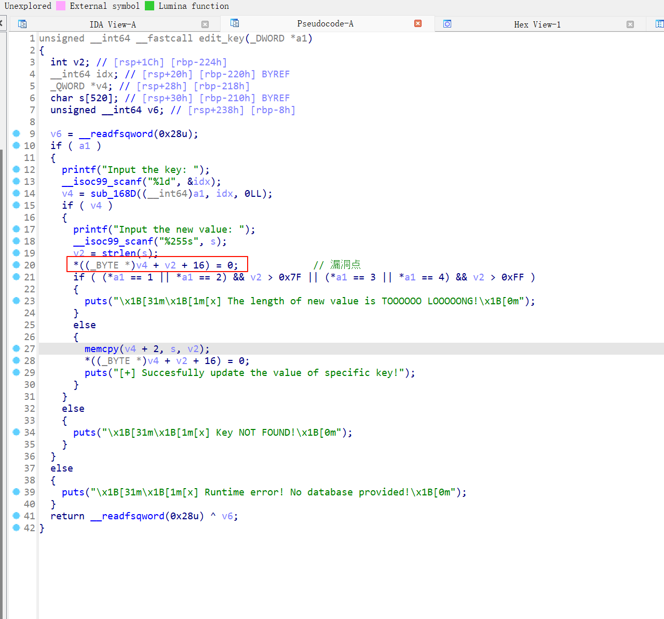Viewport: 664px width, 619px height.
Task: Click __isoc99_scanf with "%ld" format
Action: click(102, 182)
